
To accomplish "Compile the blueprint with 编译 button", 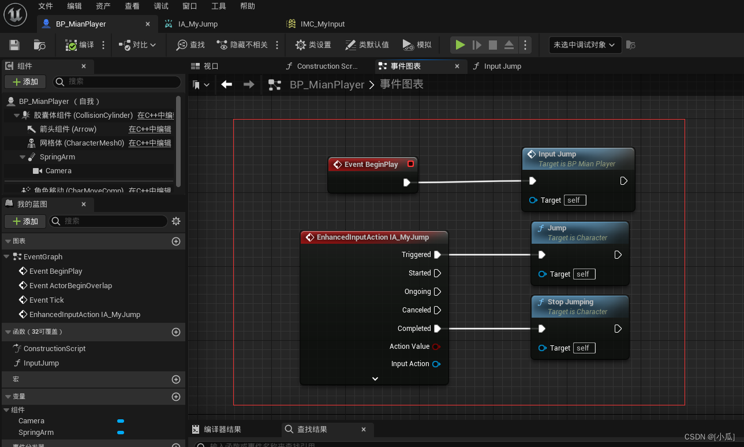I will 79,44.
